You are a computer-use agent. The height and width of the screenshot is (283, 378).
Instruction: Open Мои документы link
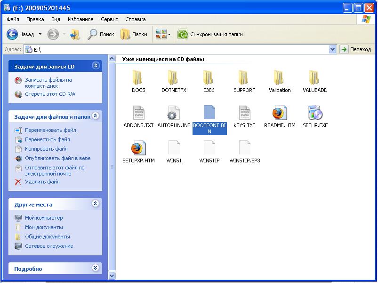coord(44,227)
